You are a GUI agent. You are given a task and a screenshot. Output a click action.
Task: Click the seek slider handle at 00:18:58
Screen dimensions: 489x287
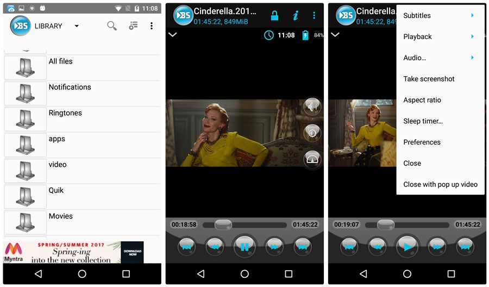pos(223,224)
